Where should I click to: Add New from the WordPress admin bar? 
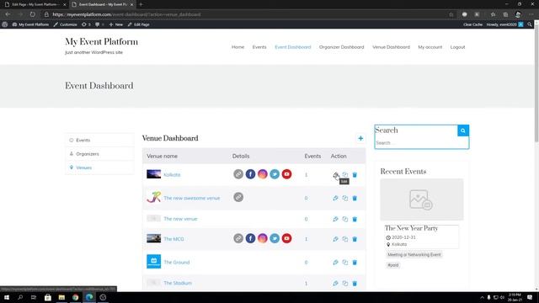tap(116, 24)
